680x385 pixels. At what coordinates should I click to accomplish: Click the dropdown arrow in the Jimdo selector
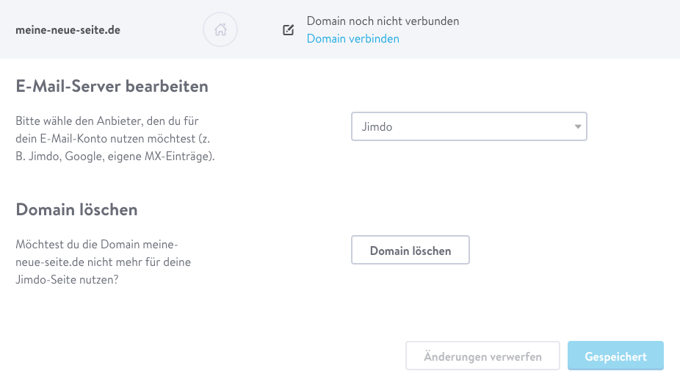578,127
